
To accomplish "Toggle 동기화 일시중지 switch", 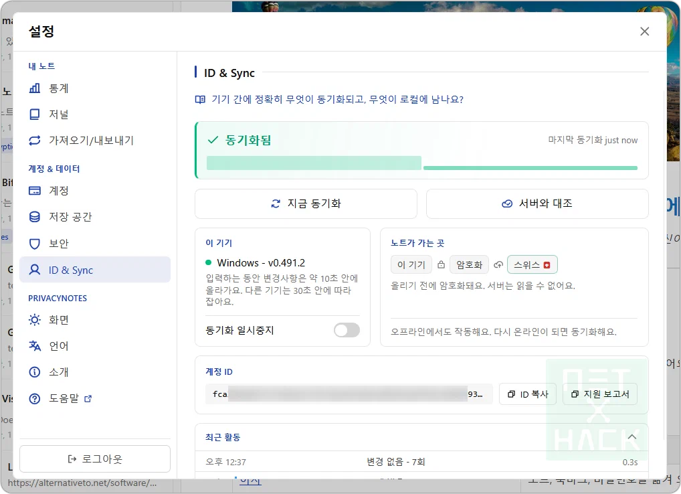I will click(347, 330).
